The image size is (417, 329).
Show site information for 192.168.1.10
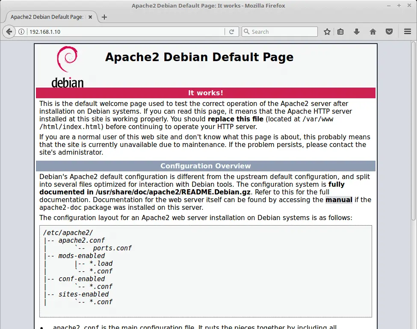point(21,32)
